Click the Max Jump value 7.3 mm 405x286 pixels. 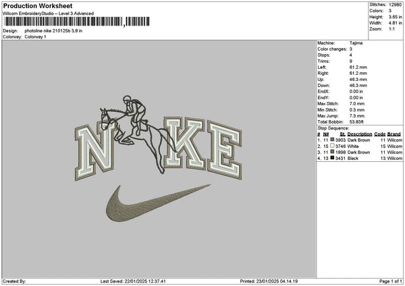click(357, 116)
